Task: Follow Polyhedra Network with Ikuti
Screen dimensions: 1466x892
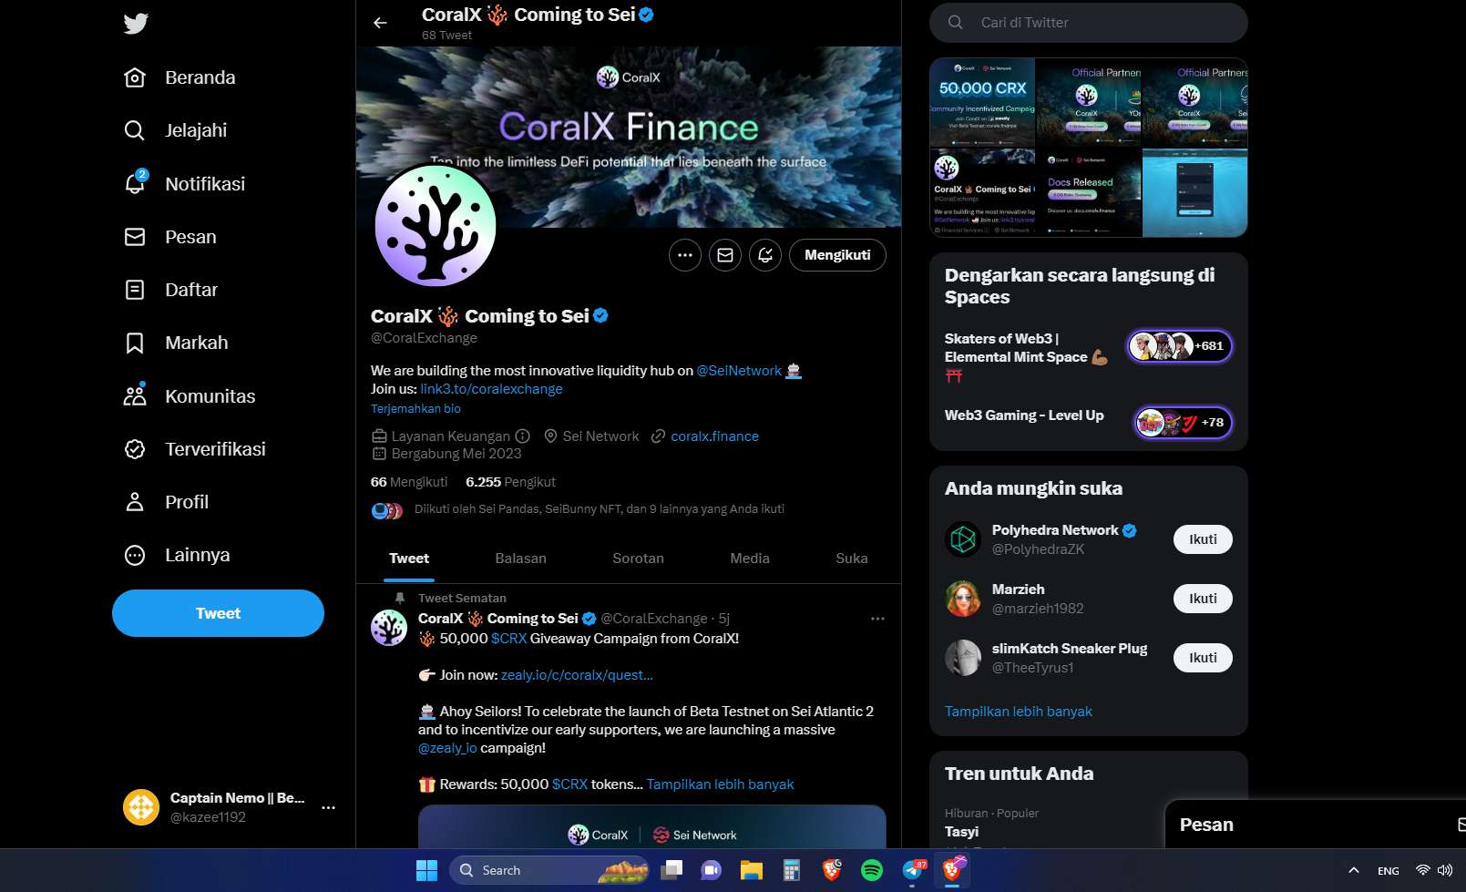Action: pos(1203,539)
